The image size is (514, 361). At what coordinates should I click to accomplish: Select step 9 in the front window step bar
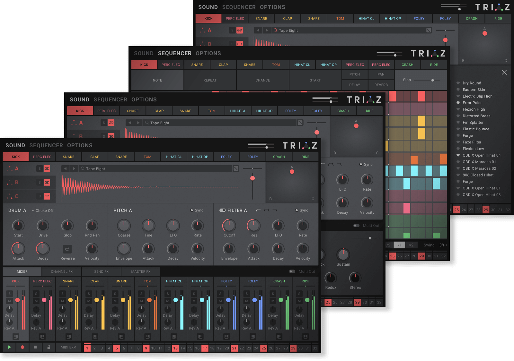click(146, 348)
